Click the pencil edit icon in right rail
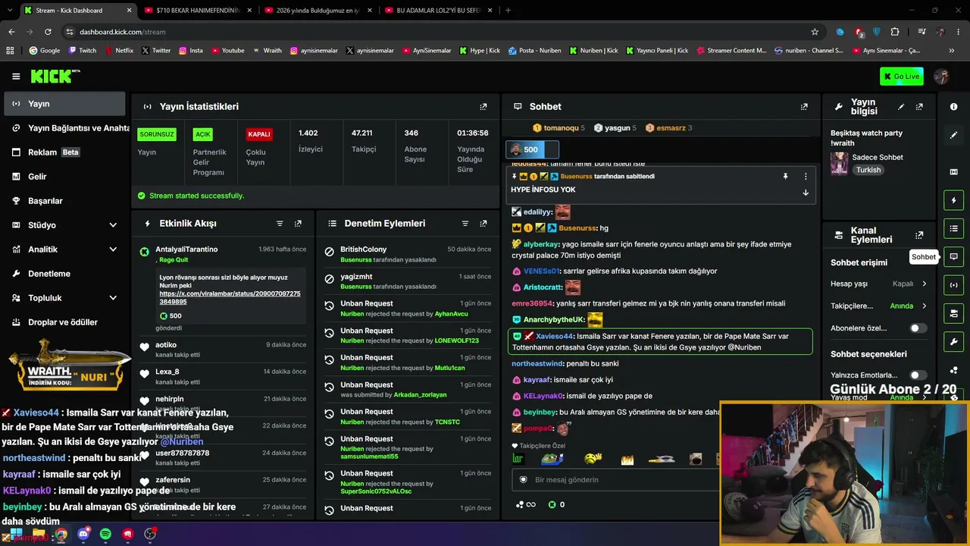Screen dimensions: 970x546 click(953, 135)
